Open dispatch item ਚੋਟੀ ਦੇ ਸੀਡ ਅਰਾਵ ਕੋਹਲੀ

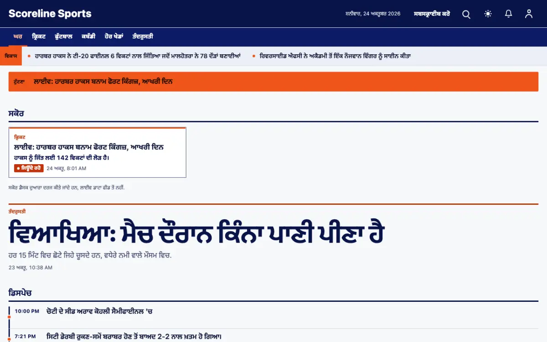click(x=99, y=311)
